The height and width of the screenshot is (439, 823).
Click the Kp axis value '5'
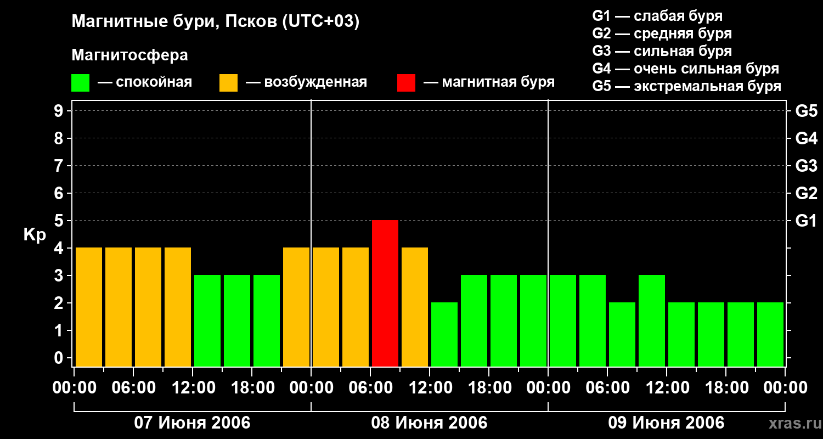60,221
